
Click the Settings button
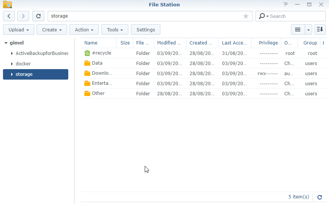point(145,30)
